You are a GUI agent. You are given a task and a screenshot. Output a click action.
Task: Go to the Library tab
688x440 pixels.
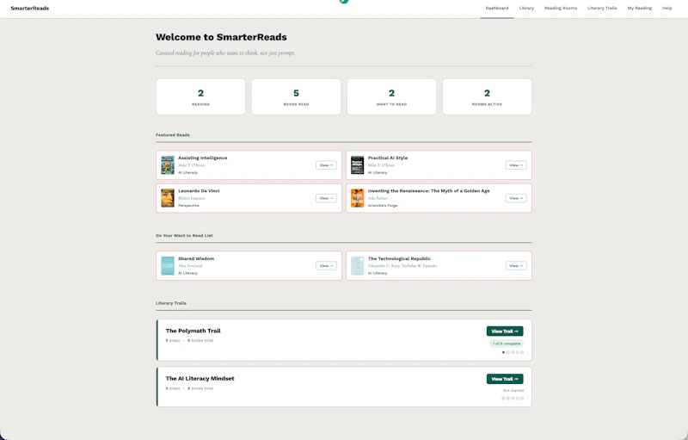click(526, 8)
